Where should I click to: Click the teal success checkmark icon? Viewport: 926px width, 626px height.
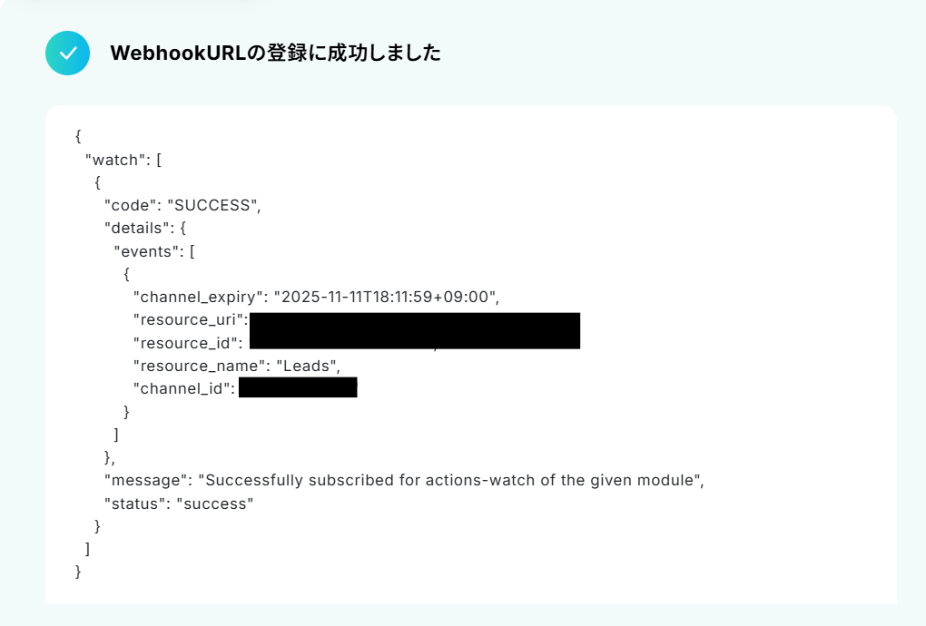[x=67, y=54]
